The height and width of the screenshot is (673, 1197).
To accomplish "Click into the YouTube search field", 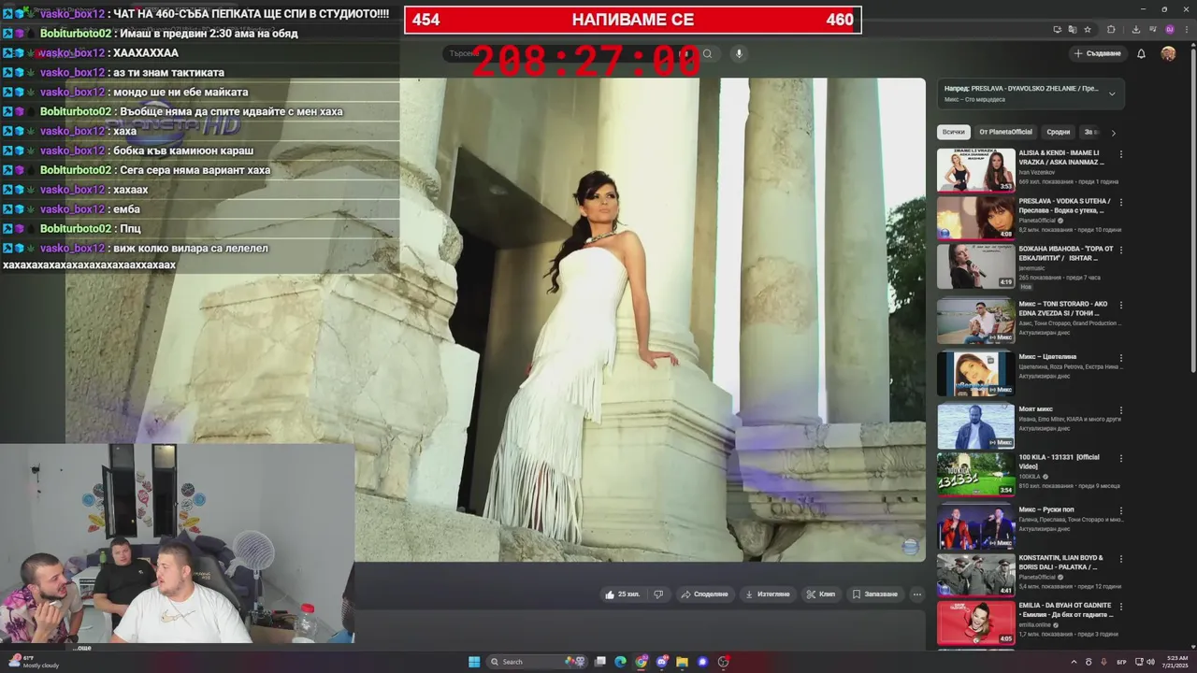I will pos(570,53).
